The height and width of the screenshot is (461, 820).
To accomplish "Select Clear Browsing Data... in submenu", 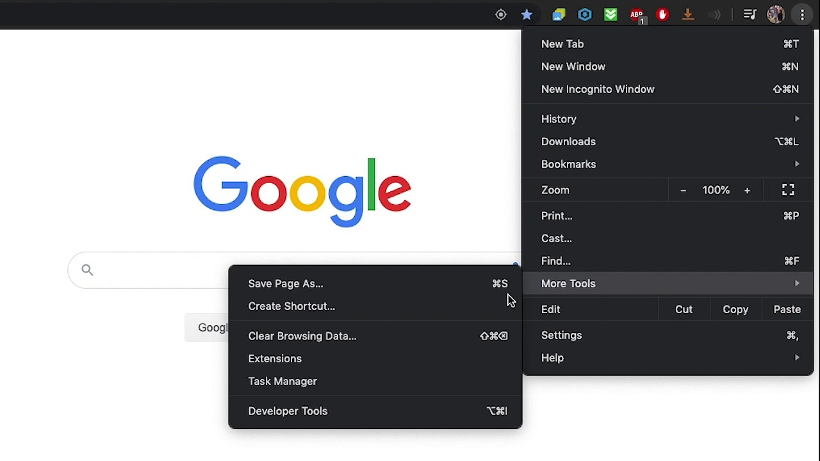I will (375, 336).
